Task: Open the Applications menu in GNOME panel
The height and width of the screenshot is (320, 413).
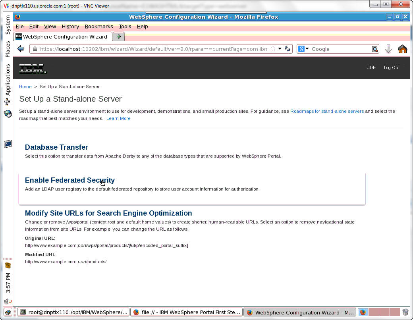Action: pyautogui.click(x=8, y=80)
